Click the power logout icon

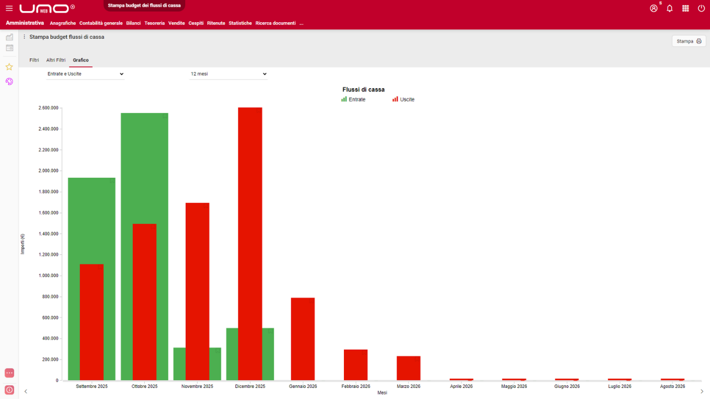[702, 8]
